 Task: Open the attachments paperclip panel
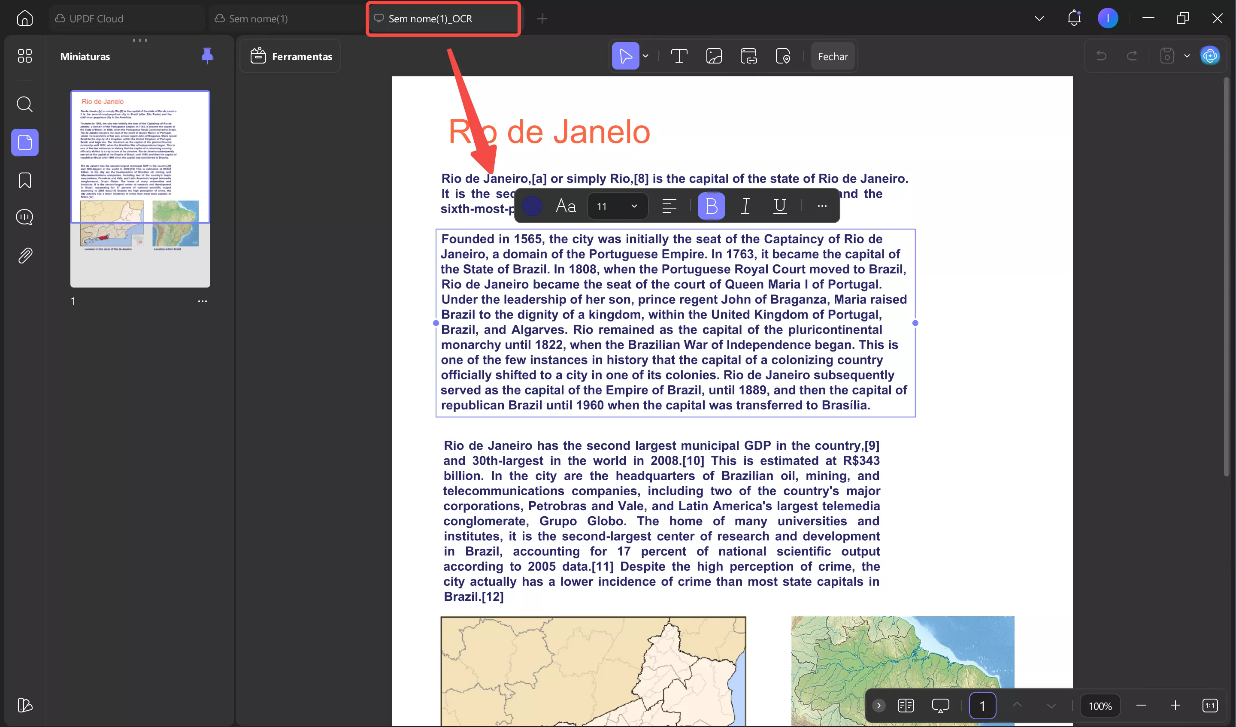(24, 256)
